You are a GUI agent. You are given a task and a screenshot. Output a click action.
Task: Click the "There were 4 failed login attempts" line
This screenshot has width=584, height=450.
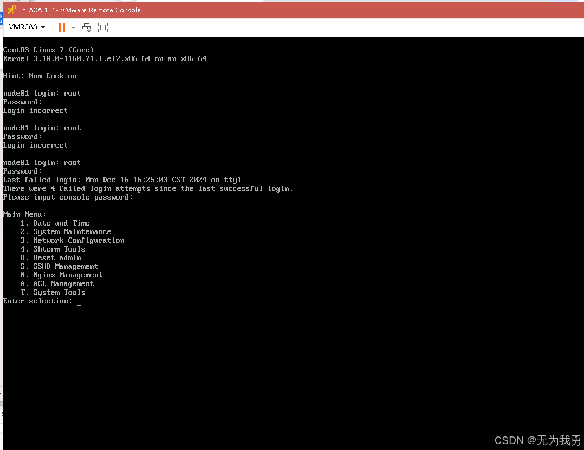click(x=148, y=189)
